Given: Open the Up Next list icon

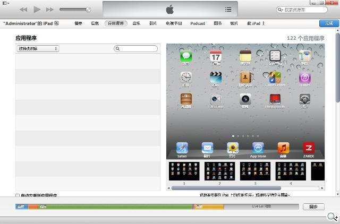Looking at the screenshot, I should tap(228, 10).
